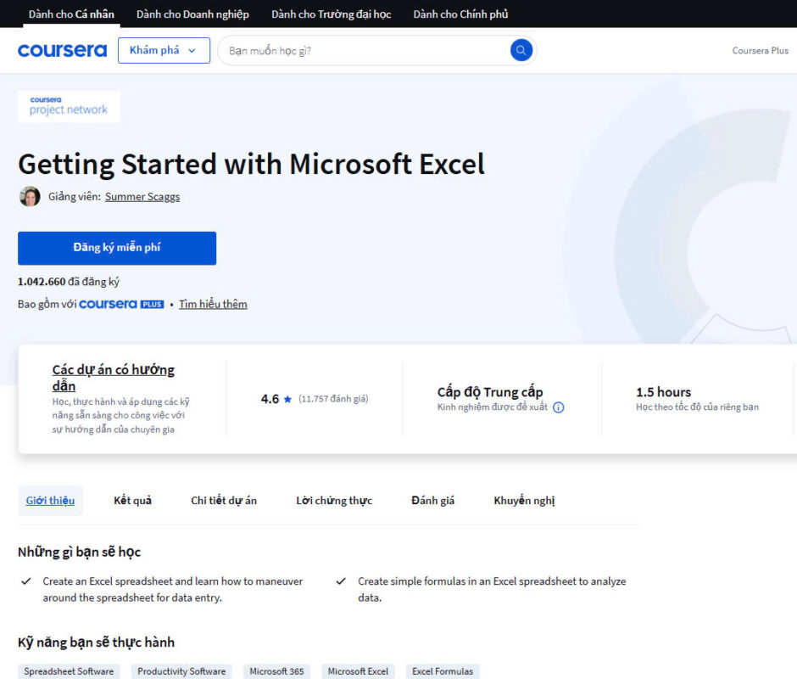The image size is (797, 679).
Task: Click the Các dự án có hướng dẫn link
Action: (x=114, y=377)
